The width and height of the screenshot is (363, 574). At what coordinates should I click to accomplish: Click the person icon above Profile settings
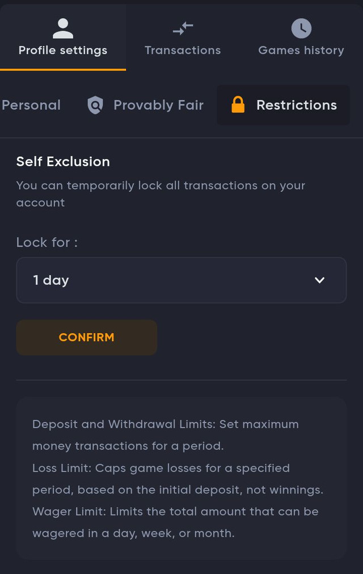[x=63, y=28]
